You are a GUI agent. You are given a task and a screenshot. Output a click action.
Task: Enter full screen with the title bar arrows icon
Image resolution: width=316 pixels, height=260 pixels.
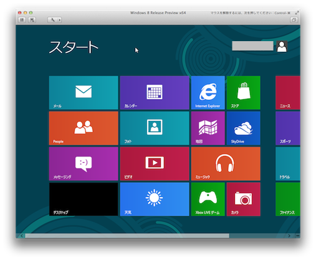point(297,13)
